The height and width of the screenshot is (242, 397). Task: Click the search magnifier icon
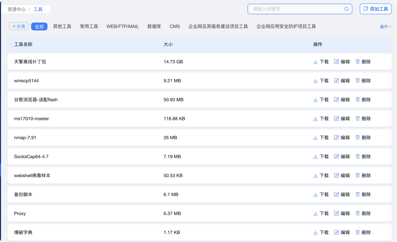click(x=346, y=9)
